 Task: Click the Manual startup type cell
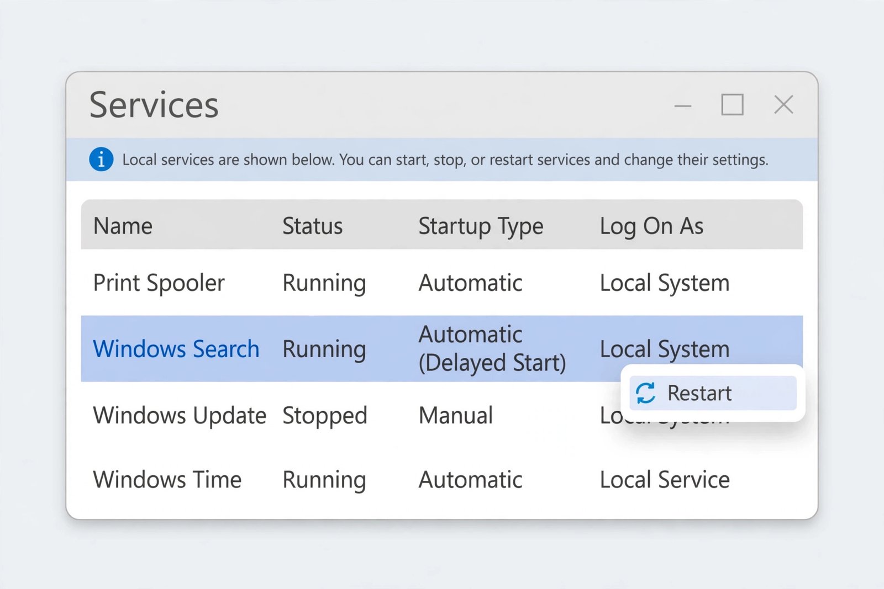[456, 415]
